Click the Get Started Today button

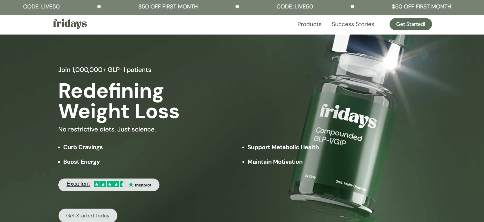(88, 215)
